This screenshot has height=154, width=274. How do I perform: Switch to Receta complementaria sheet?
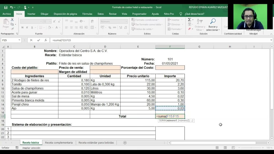coord(59,143)
